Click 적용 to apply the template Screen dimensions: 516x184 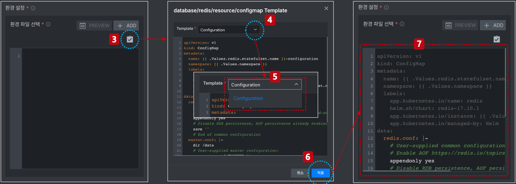point(320,173)
